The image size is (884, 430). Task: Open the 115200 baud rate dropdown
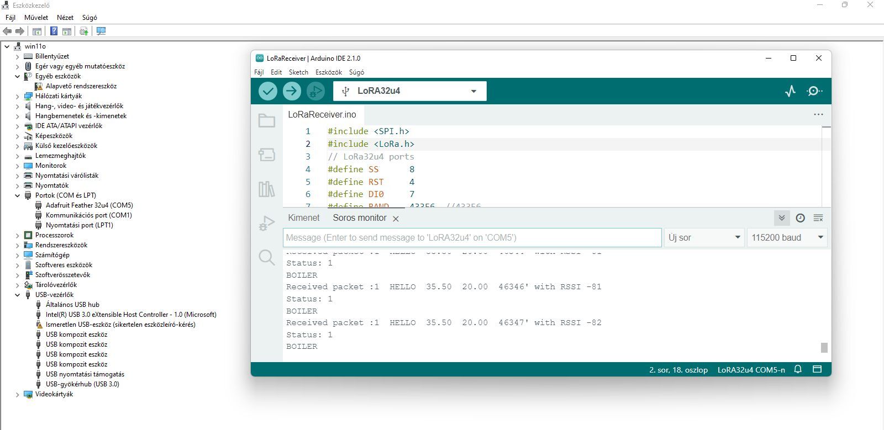[x=787, y=237]
